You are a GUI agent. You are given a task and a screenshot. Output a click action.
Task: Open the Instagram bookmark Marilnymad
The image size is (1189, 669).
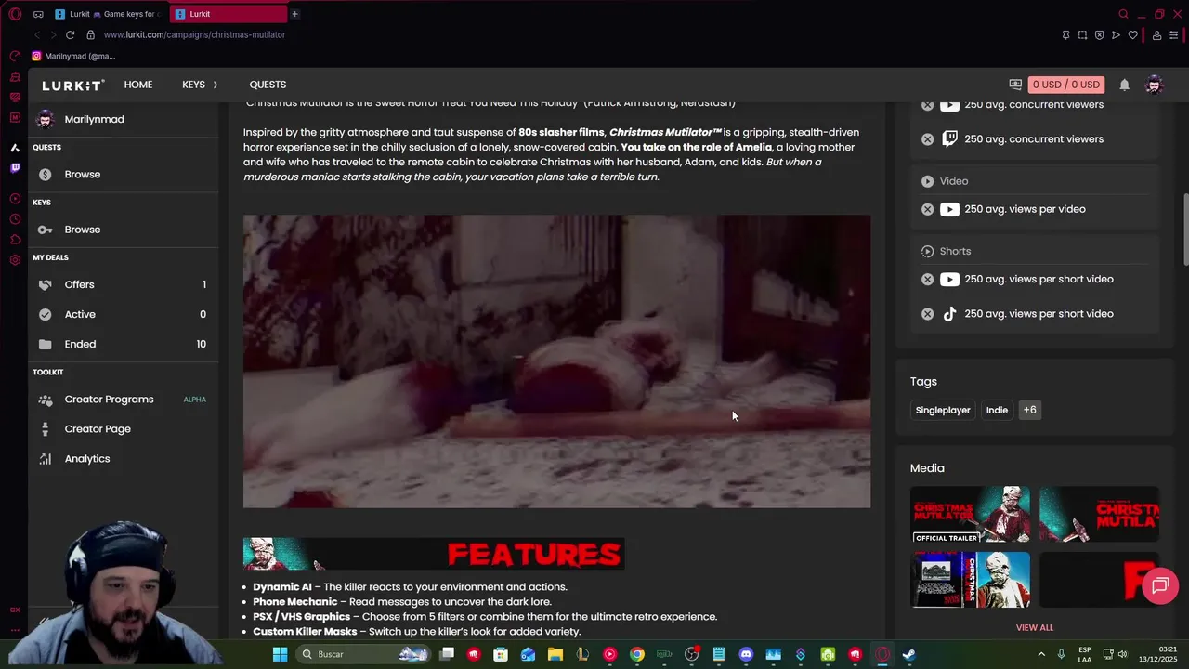click(74, 56)
